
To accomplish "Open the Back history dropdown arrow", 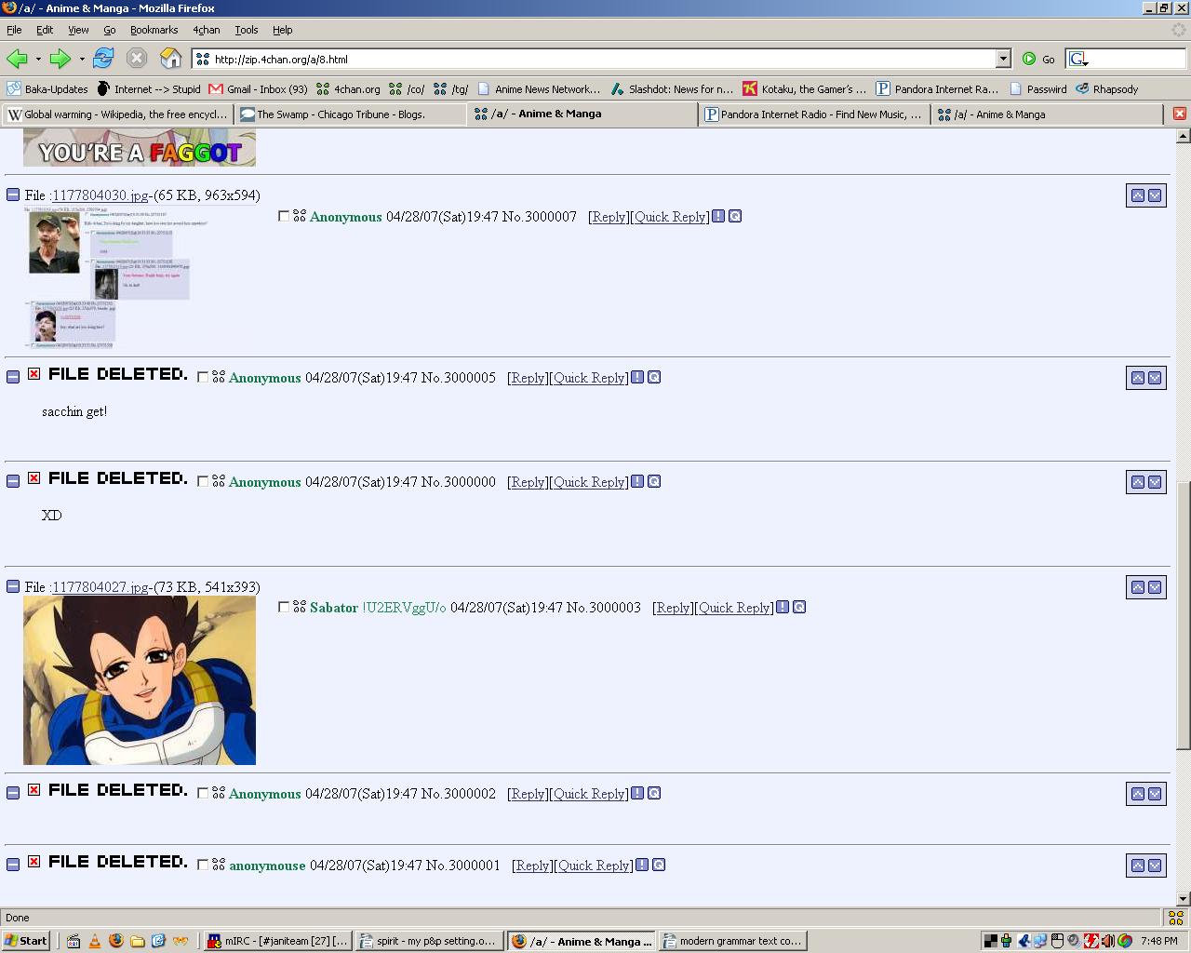I will [x=38, y=59].
